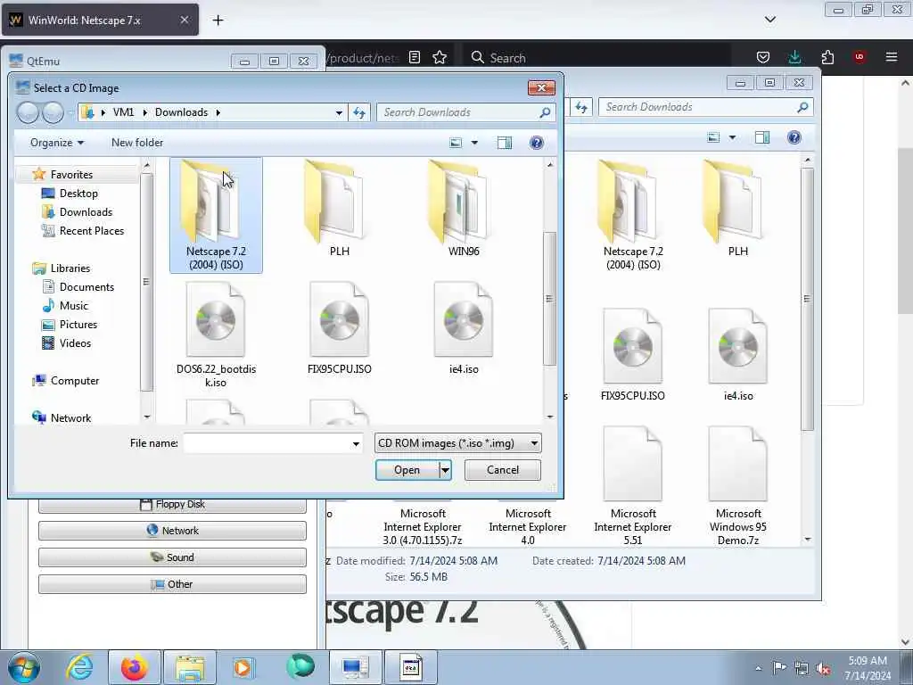The height and width of the screenshot is (685, 913).
Task: Open Sound section in QtEmu
Action: click(172, 557)
